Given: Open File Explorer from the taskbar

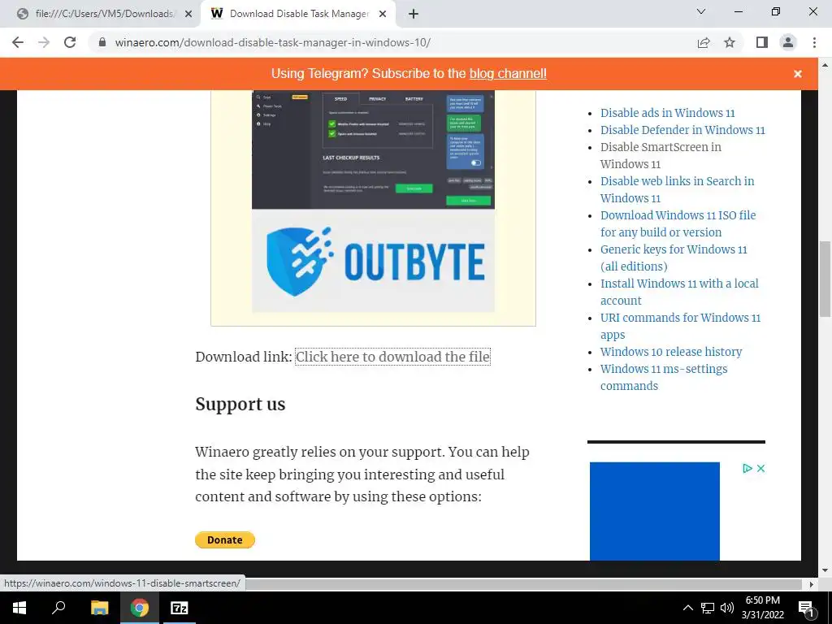Looking at the screenshot, I should (x=99, y=608).
